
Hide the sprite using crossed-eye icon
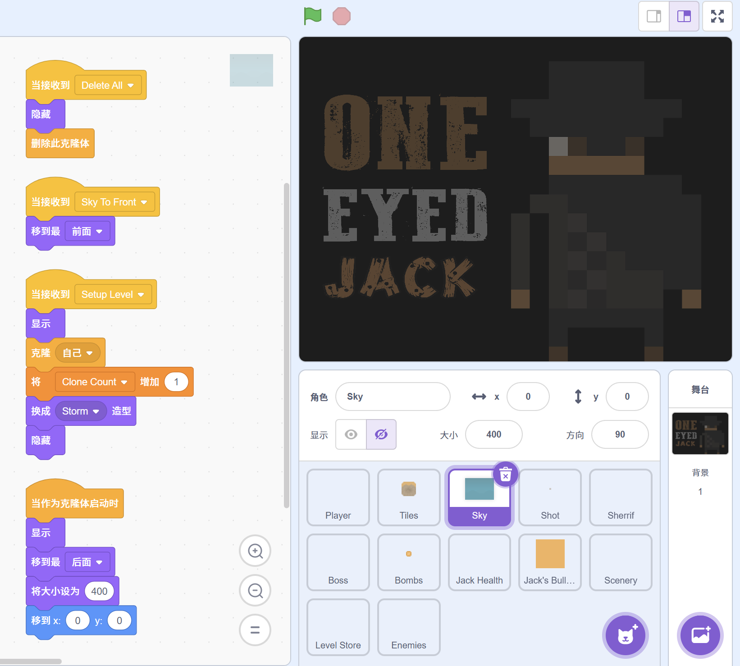381,434
